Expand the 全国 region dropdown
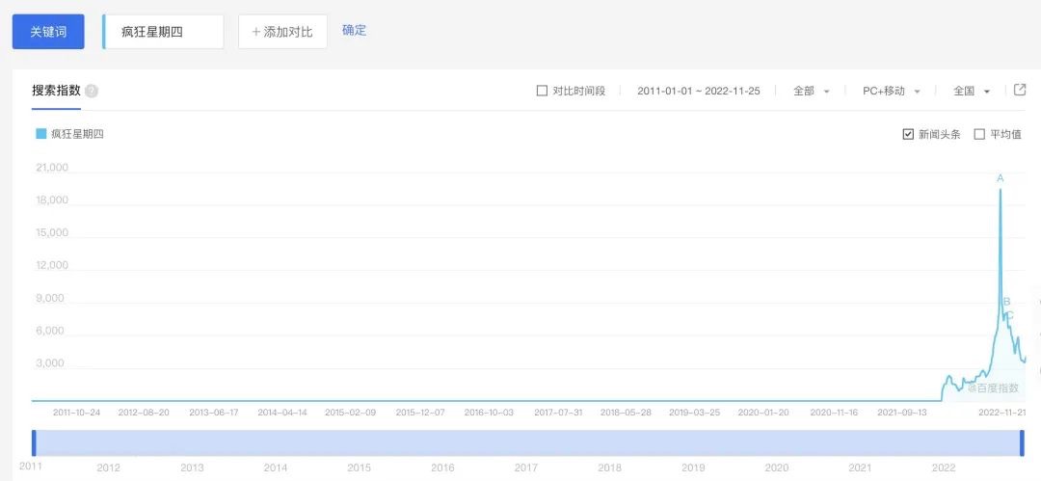This screenshot has height=481, width=1041. point(972,91)
